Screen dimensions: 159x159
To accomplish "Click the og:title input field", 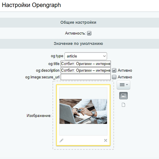I will click(86, 64).
